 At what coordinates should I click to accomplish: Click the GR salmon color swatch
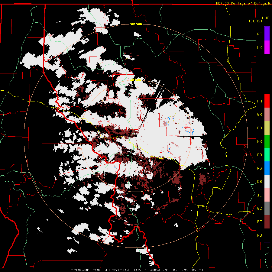(x=267, y=114)
